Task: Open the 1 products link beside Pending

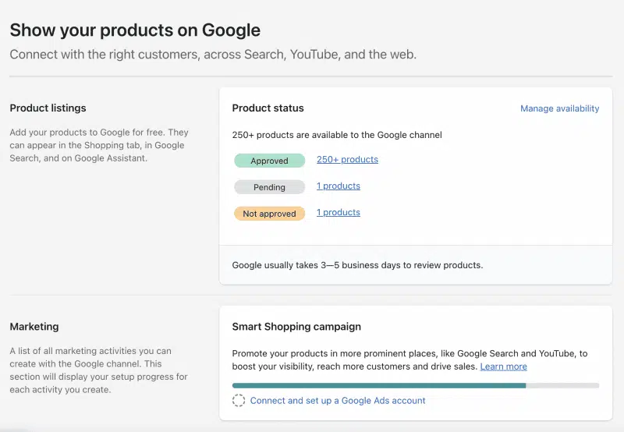Action: click(338, 186)
